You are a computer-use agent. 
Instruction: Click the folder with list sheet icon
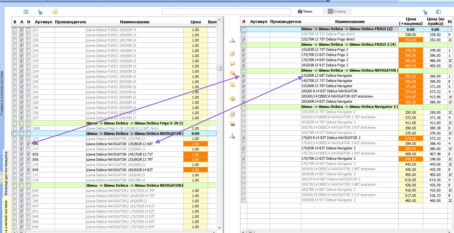tap(232, 114)
